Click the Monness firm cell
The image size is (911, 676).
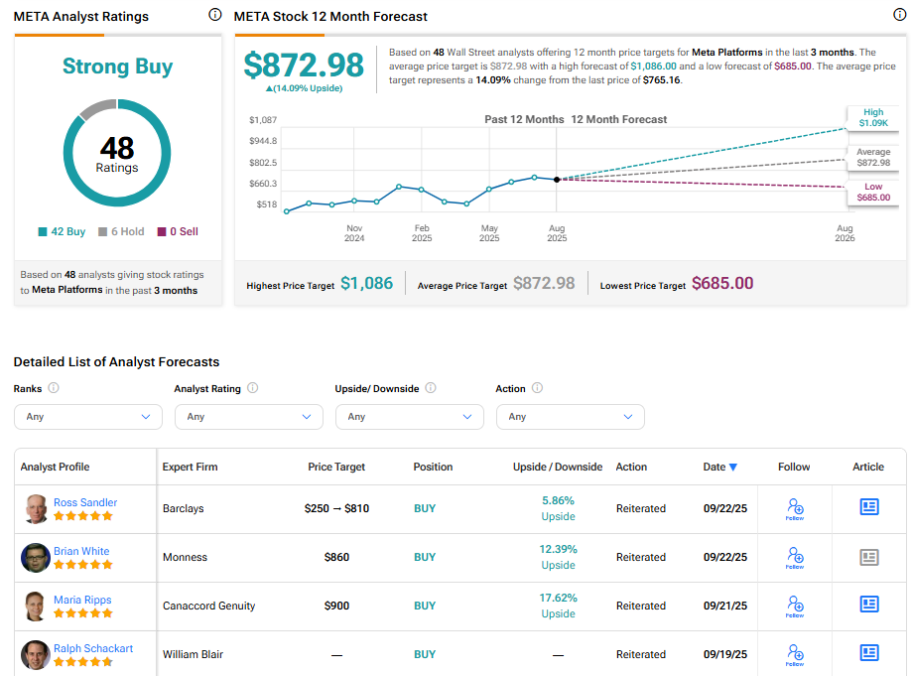point(185,558)
